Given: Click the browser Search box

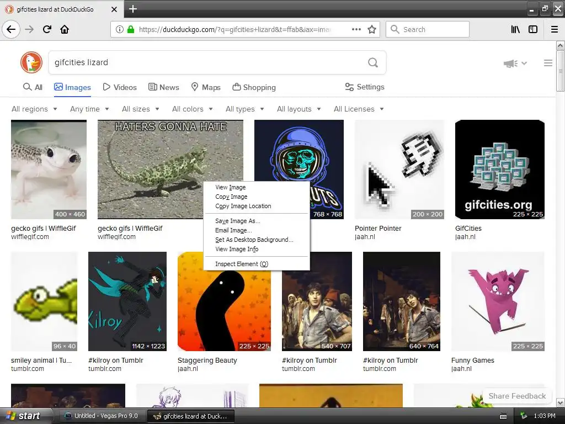Looking at the screenshot, I should [x=428, y=29].
